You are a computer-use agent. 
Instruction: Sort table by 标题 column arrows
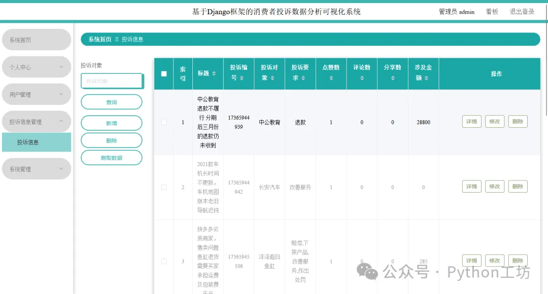click(214, 73)
